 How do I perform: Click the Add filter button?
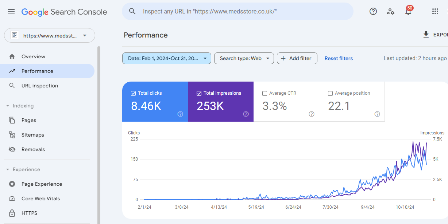coord(297,58)
